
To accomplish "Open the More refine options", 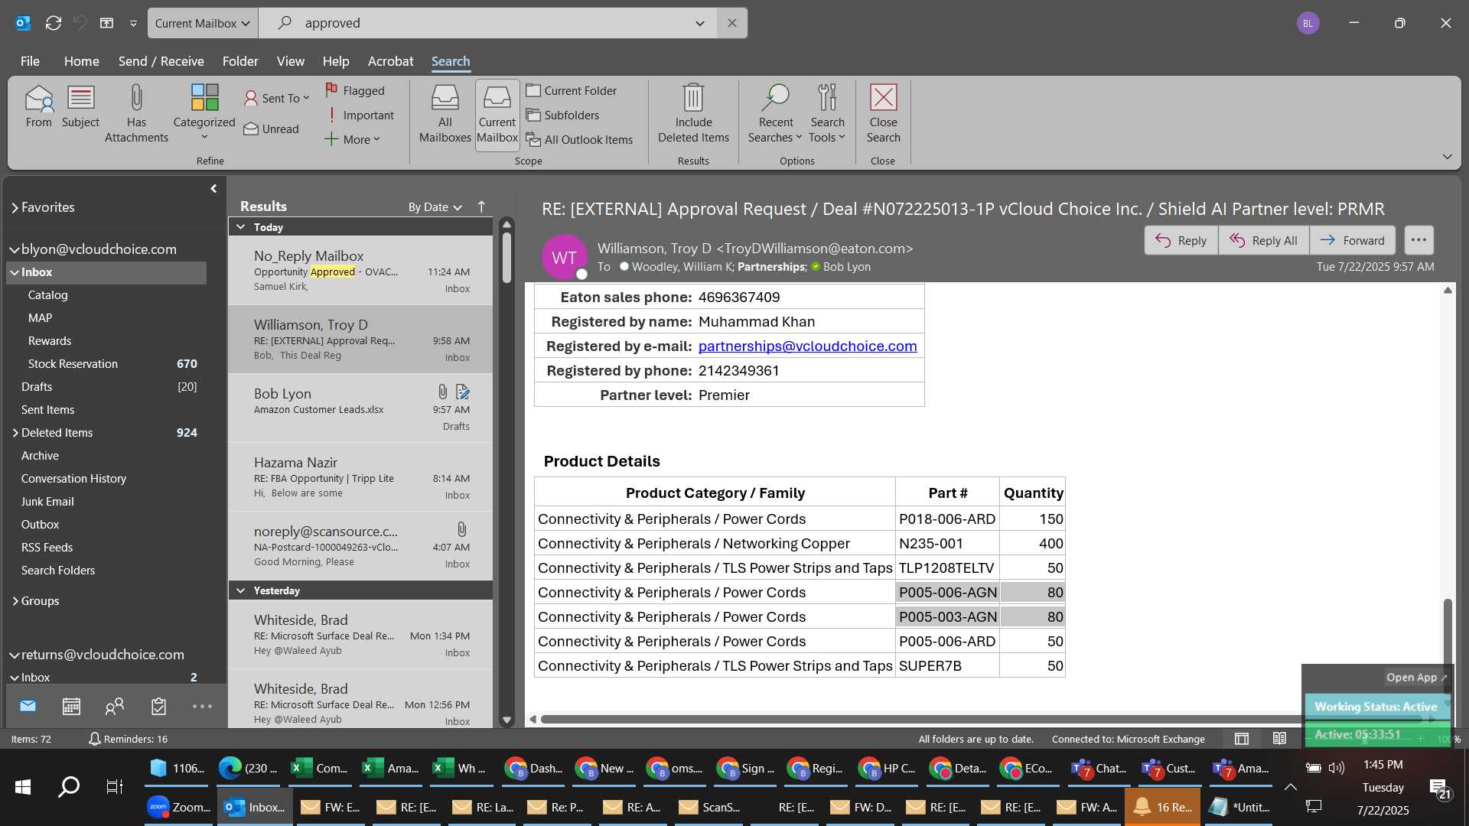I will click(352, 139).
